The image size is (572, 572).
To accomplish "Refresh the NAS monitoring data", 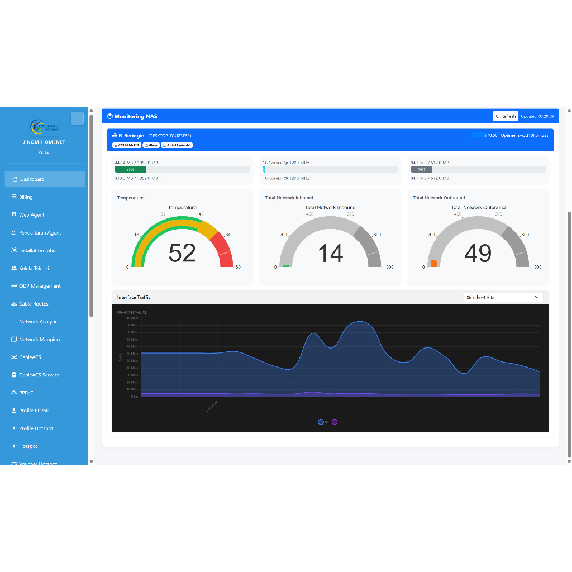I will pyautogui.click(x=505, y=116).
